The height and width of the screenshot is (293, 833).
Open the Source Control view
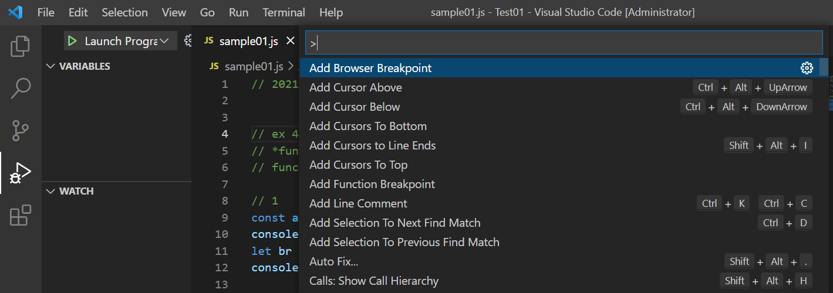click(21, 131)
